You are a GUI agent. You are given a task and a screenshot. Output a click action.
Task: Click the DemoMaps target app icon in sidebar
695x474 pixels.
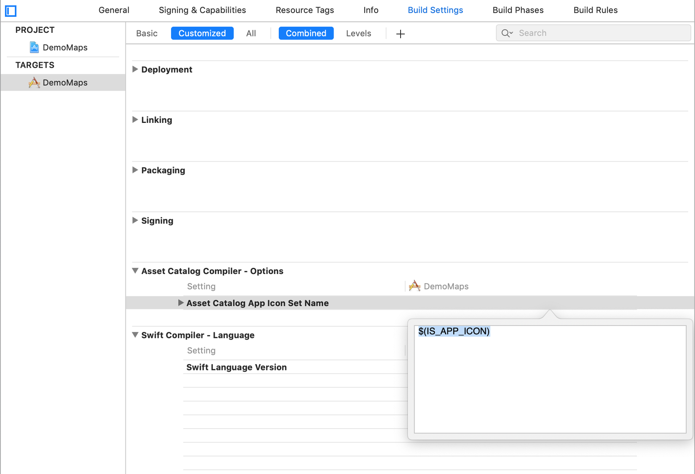(x=34, y=83)
